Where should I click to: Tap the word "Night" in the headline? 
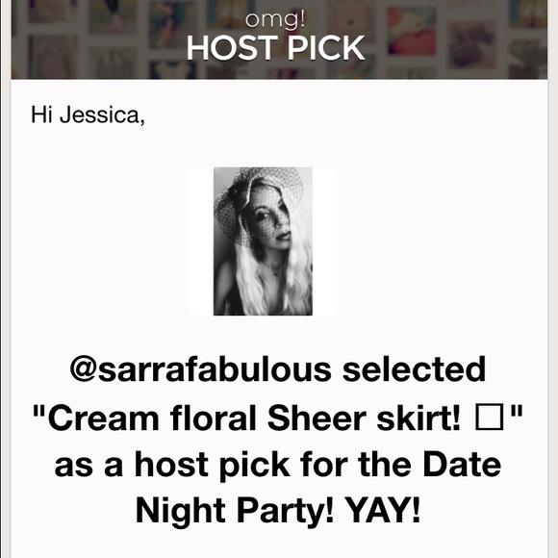coord(181,511)
